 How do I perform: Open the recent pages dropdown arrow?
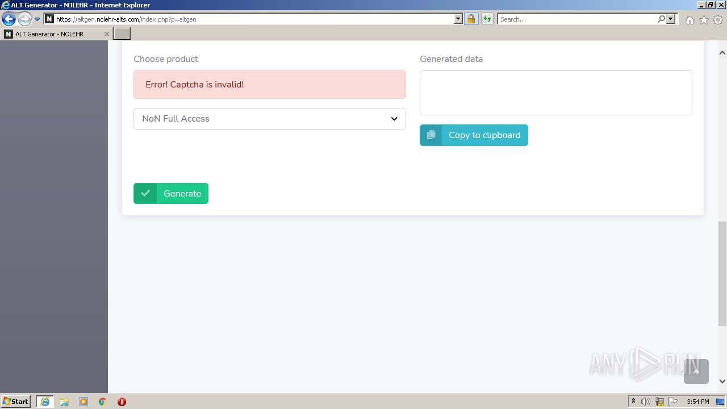coord(37,19)
